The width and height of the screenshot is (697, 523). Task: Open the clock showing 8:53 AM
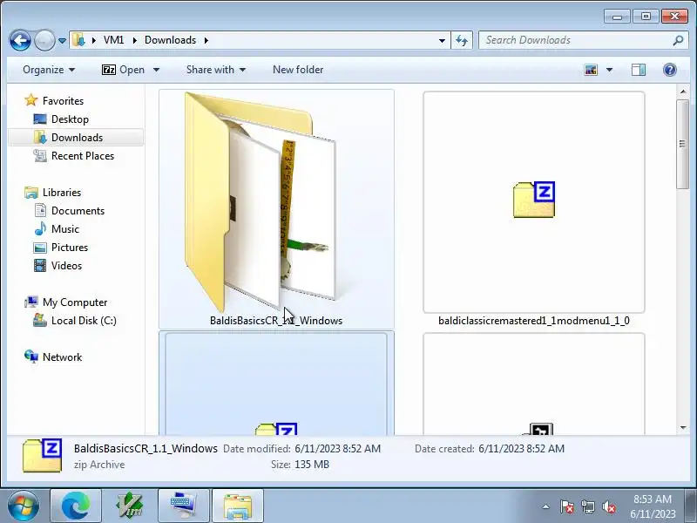(653, 506)
